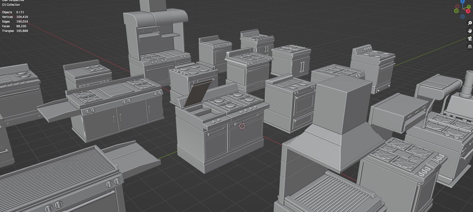Click the hand pan view icon
This screenshot has width=473, height=212.
(470, 31)
